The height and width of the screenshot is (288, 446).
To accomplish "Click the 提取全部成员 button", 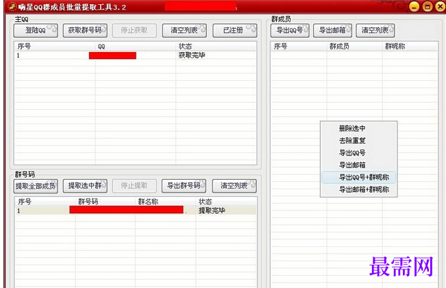I will pos(36,186).
